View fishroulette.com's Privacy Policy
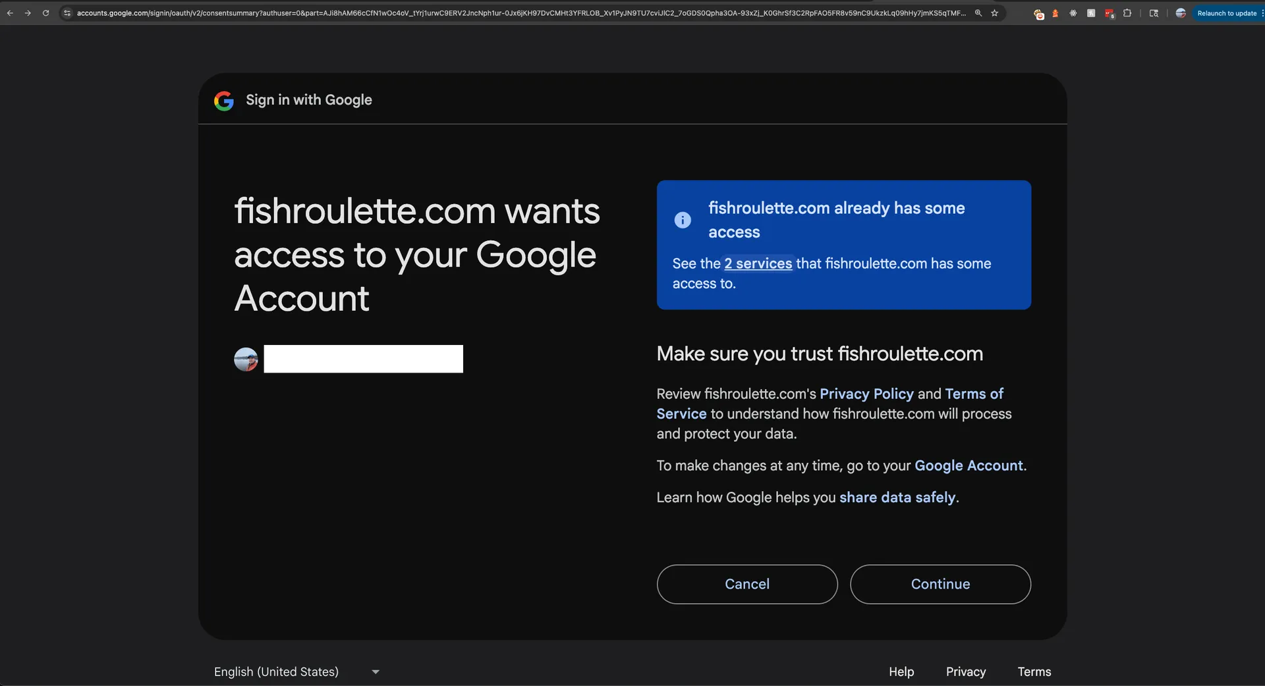The width and height of the screenshot is (1265, 686). (866, 394)
